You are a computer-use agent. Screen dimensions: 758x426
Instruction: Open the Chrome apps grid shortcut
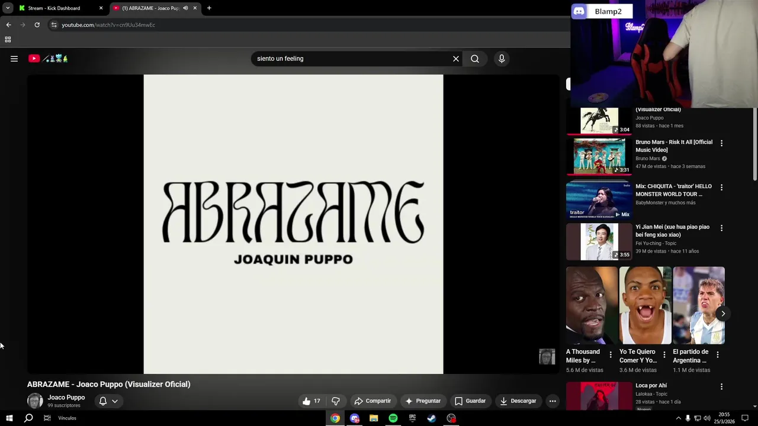tap(8, 40)
